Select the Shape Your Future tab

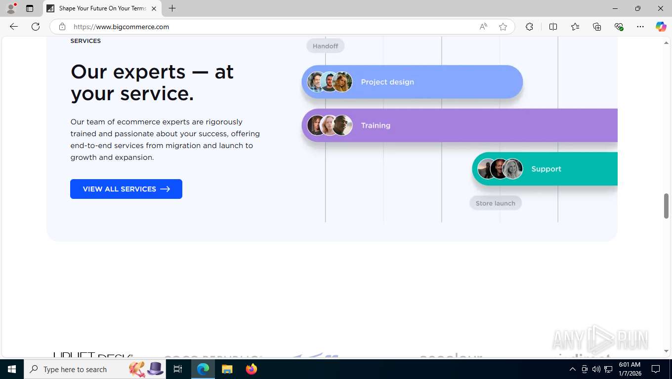[102, 8]
